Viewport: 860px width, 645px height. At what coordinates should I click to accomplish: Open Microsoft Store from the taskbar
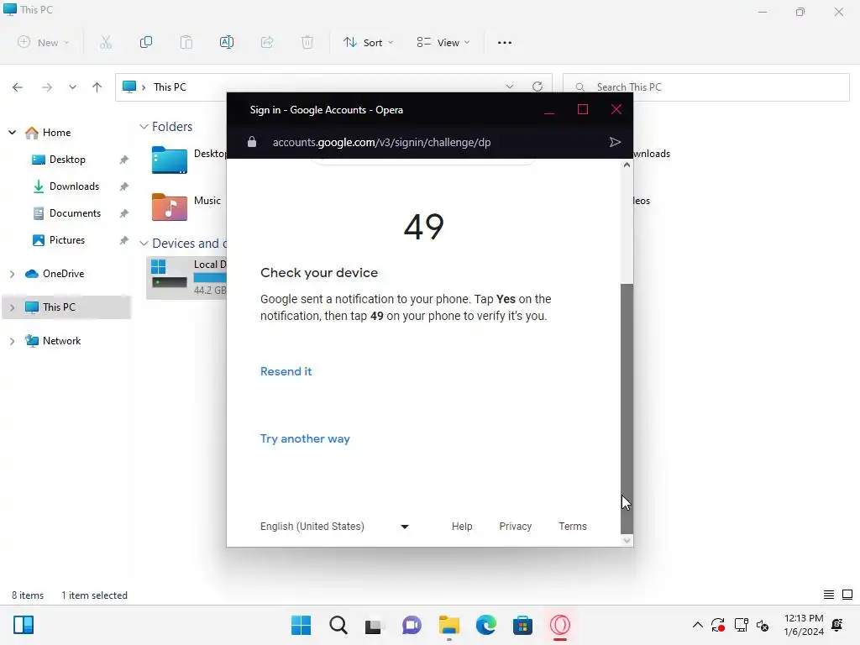click(522, 625)
